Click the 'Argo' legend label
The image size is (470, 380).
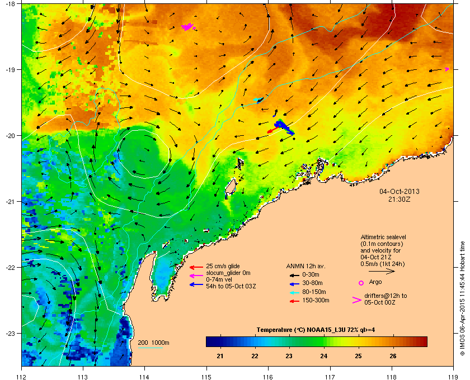click(375, 282)
